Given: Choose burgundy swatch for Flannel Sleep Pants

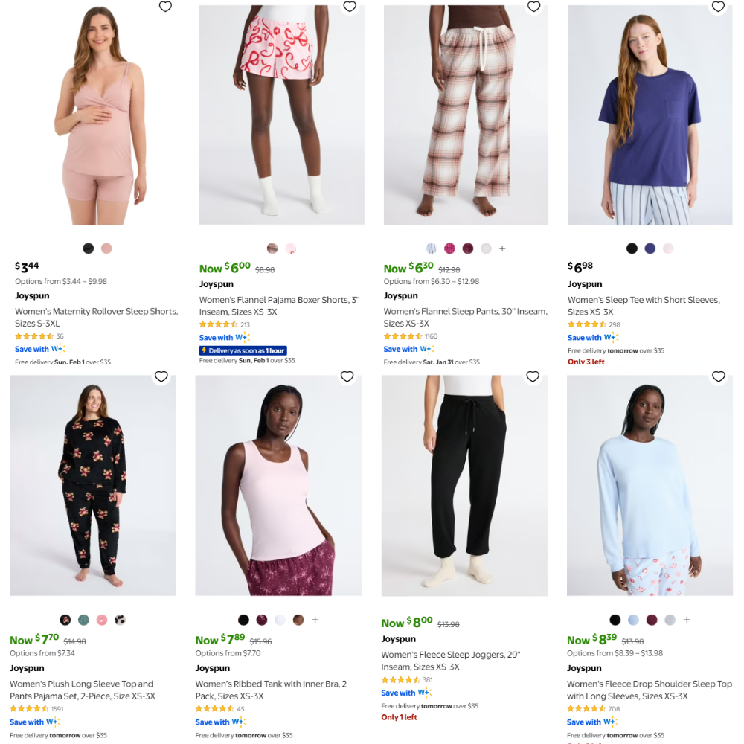Looking at the screenshot, I should tap(468, 248).
